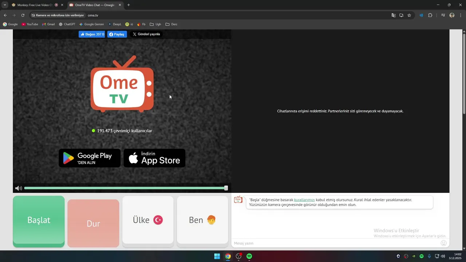
Task: Click the Spotify tray icon
Action: 422,256
